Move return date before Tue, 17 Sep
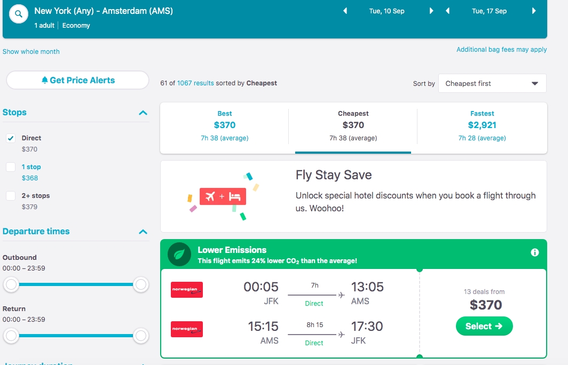This screenshot has width=568, height=365. coord(448,11)
